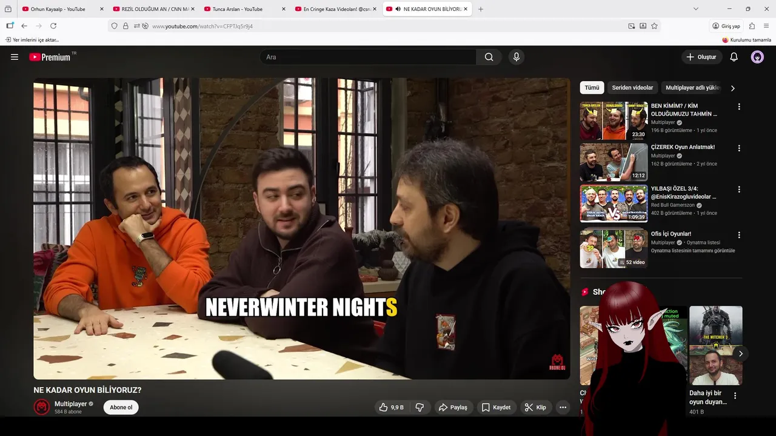The height and width of the screenshot is (436, 776).
Task: List all tabs dropdown arrow
Action: point(696,9)
